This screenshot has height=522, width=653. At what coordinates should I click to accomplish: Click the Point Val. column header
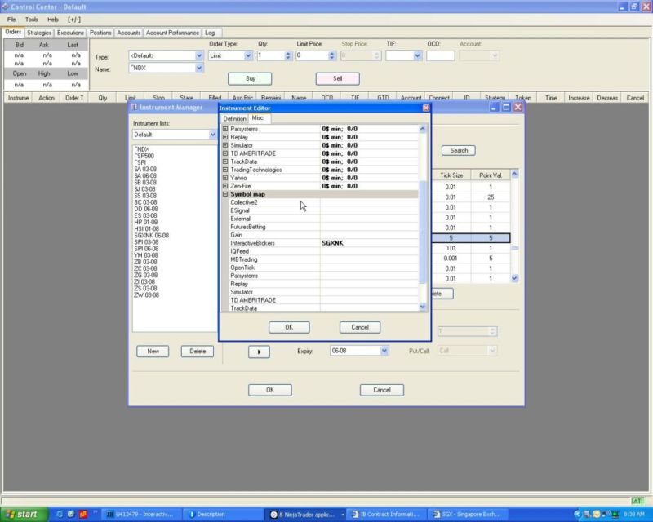(491, 175)
